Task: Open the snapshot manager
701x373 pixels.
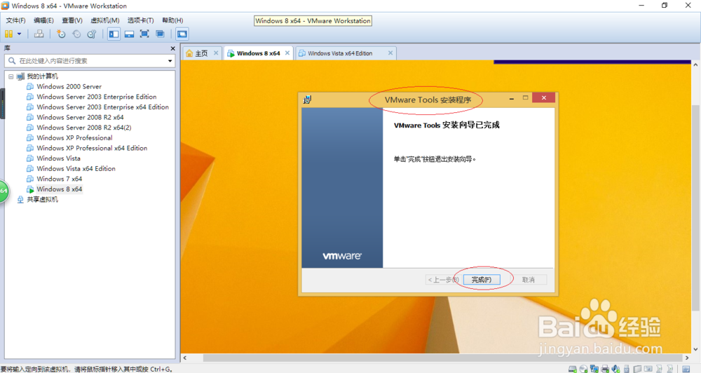Action: tap(92, 34)
